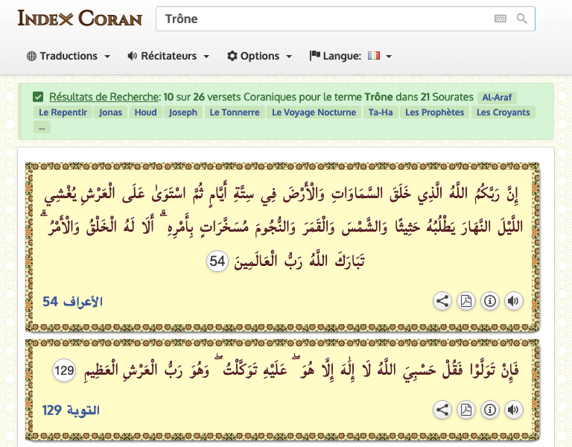Screen dimensions: 572x447
Task: Toggle the green search results checkbox
Action: (x=38, y=97)
